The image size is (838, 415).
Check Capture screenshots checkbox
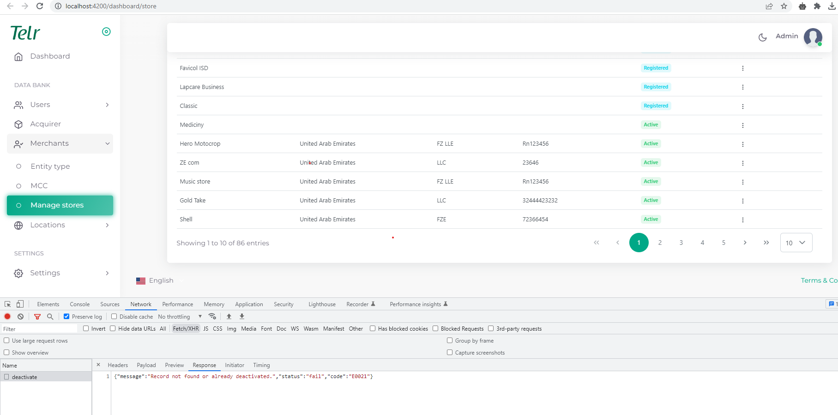click(450, 352)
